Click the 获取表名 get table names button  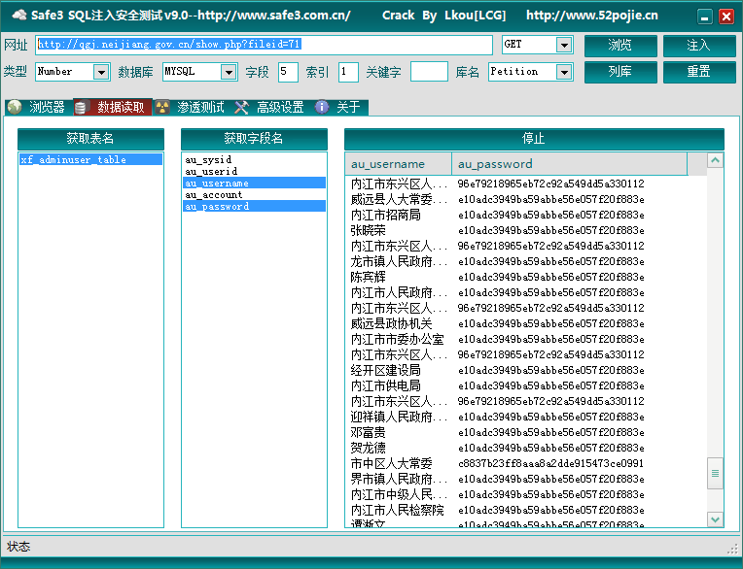tap(90, 139)
